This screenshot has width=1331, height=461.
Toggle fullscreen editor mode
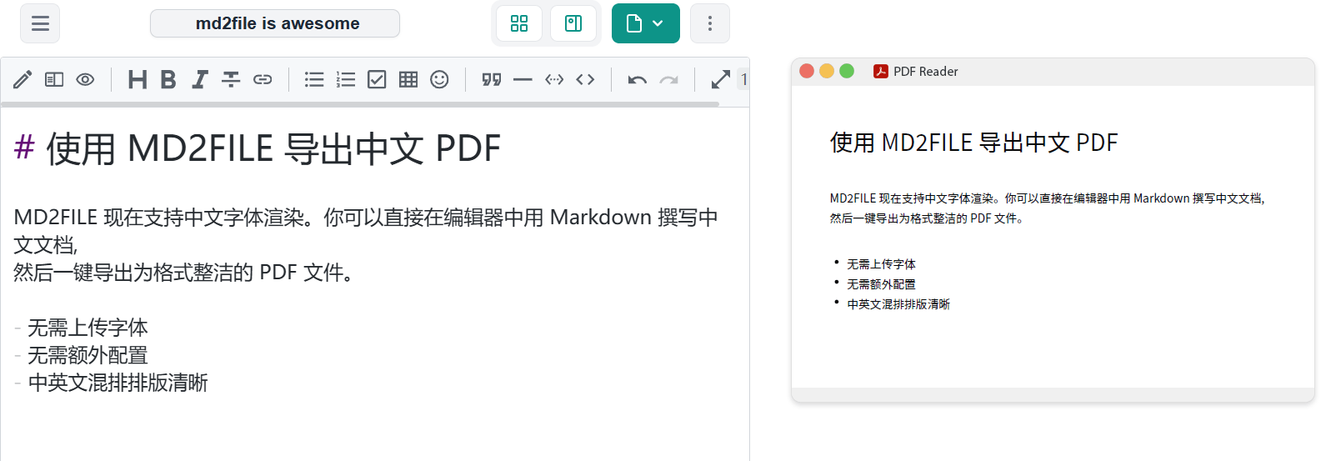pos(721,79)
